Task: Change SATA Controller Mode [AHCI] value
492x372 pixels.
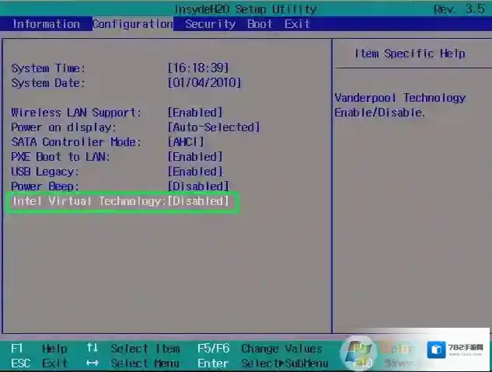Action: point(186,142)
